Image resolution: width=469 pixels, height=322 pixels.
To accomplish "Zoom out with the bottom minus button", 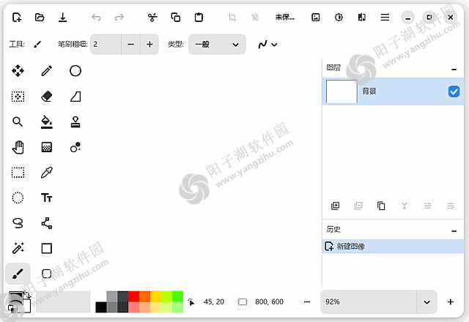I will (307, 302).
